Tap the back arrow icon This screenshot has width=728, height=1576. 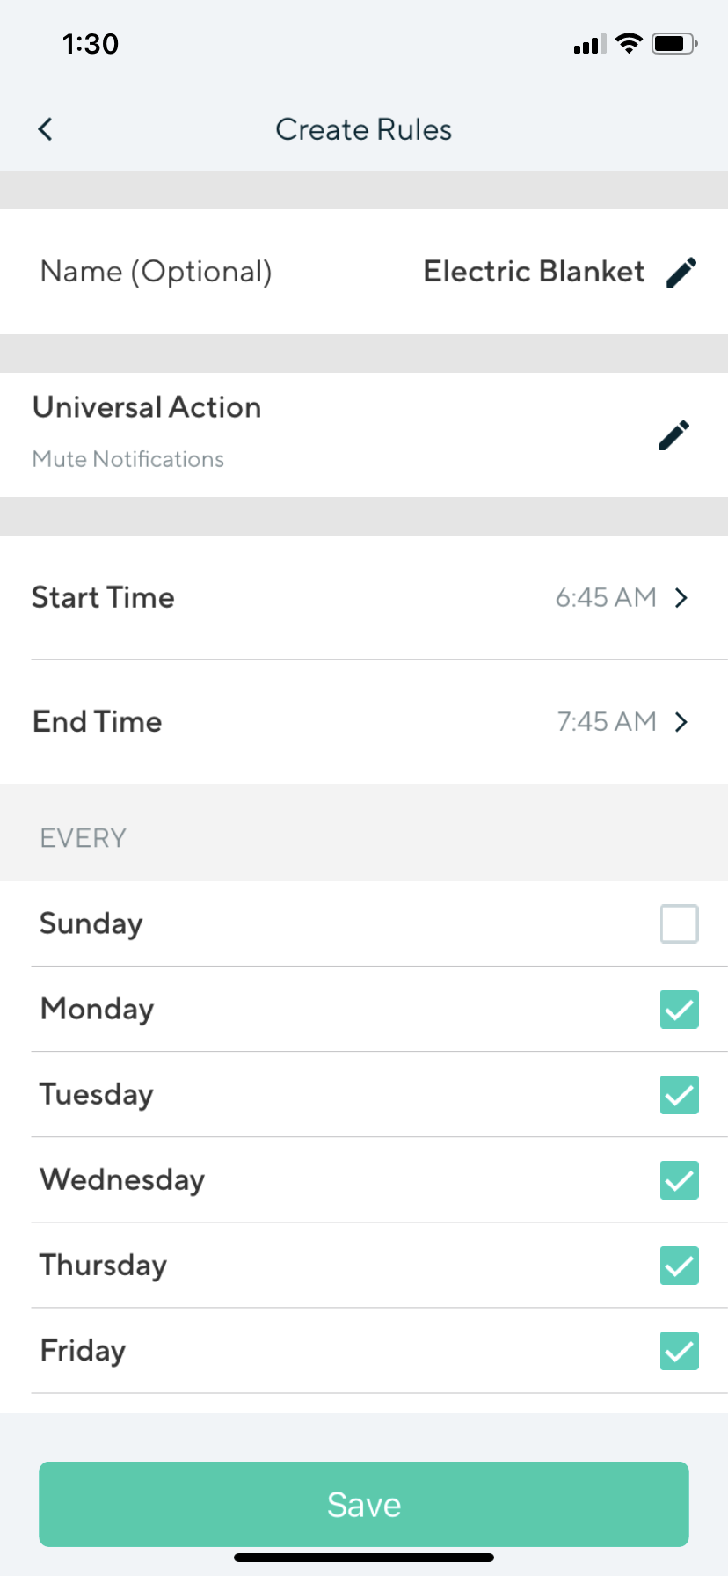pos(46,129)
